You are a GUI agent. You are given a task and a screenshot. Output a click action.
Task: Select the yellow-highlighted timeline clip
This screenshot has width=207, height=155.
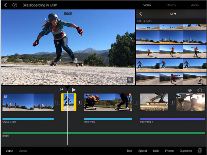[69, 102]
